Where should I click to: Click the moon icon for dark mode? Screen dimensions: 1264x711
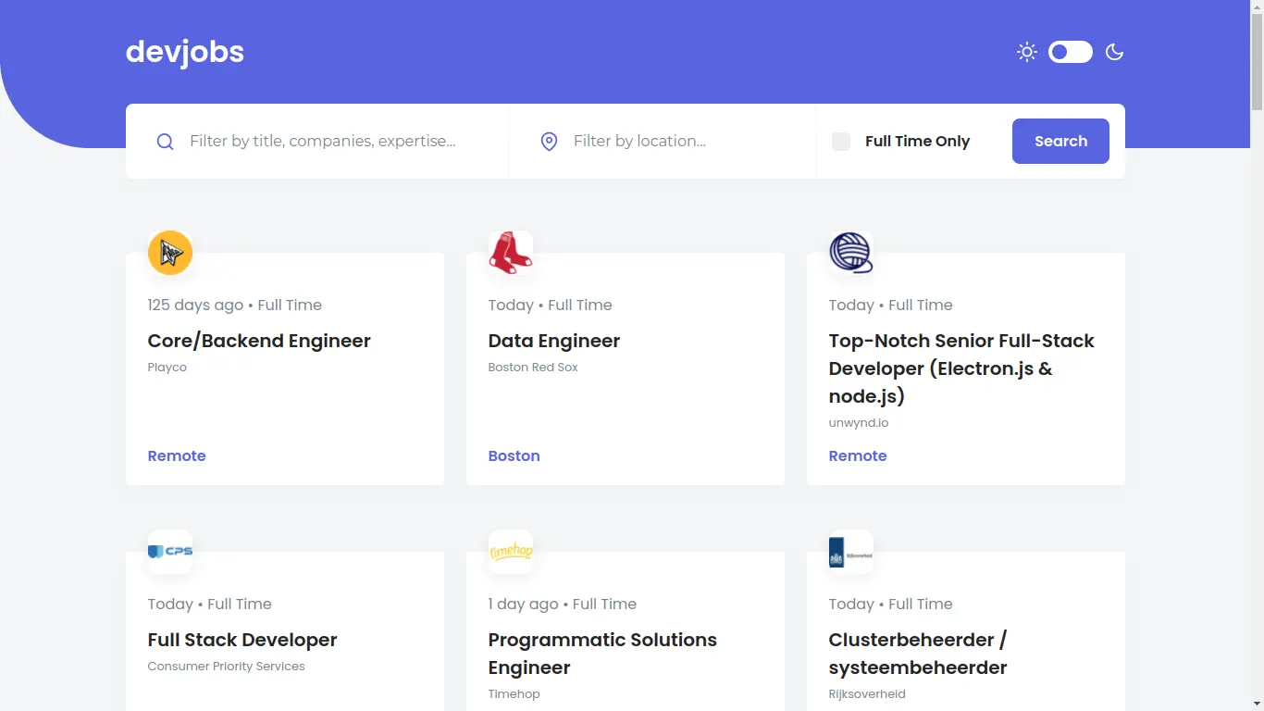click(x=1114, y=52)
